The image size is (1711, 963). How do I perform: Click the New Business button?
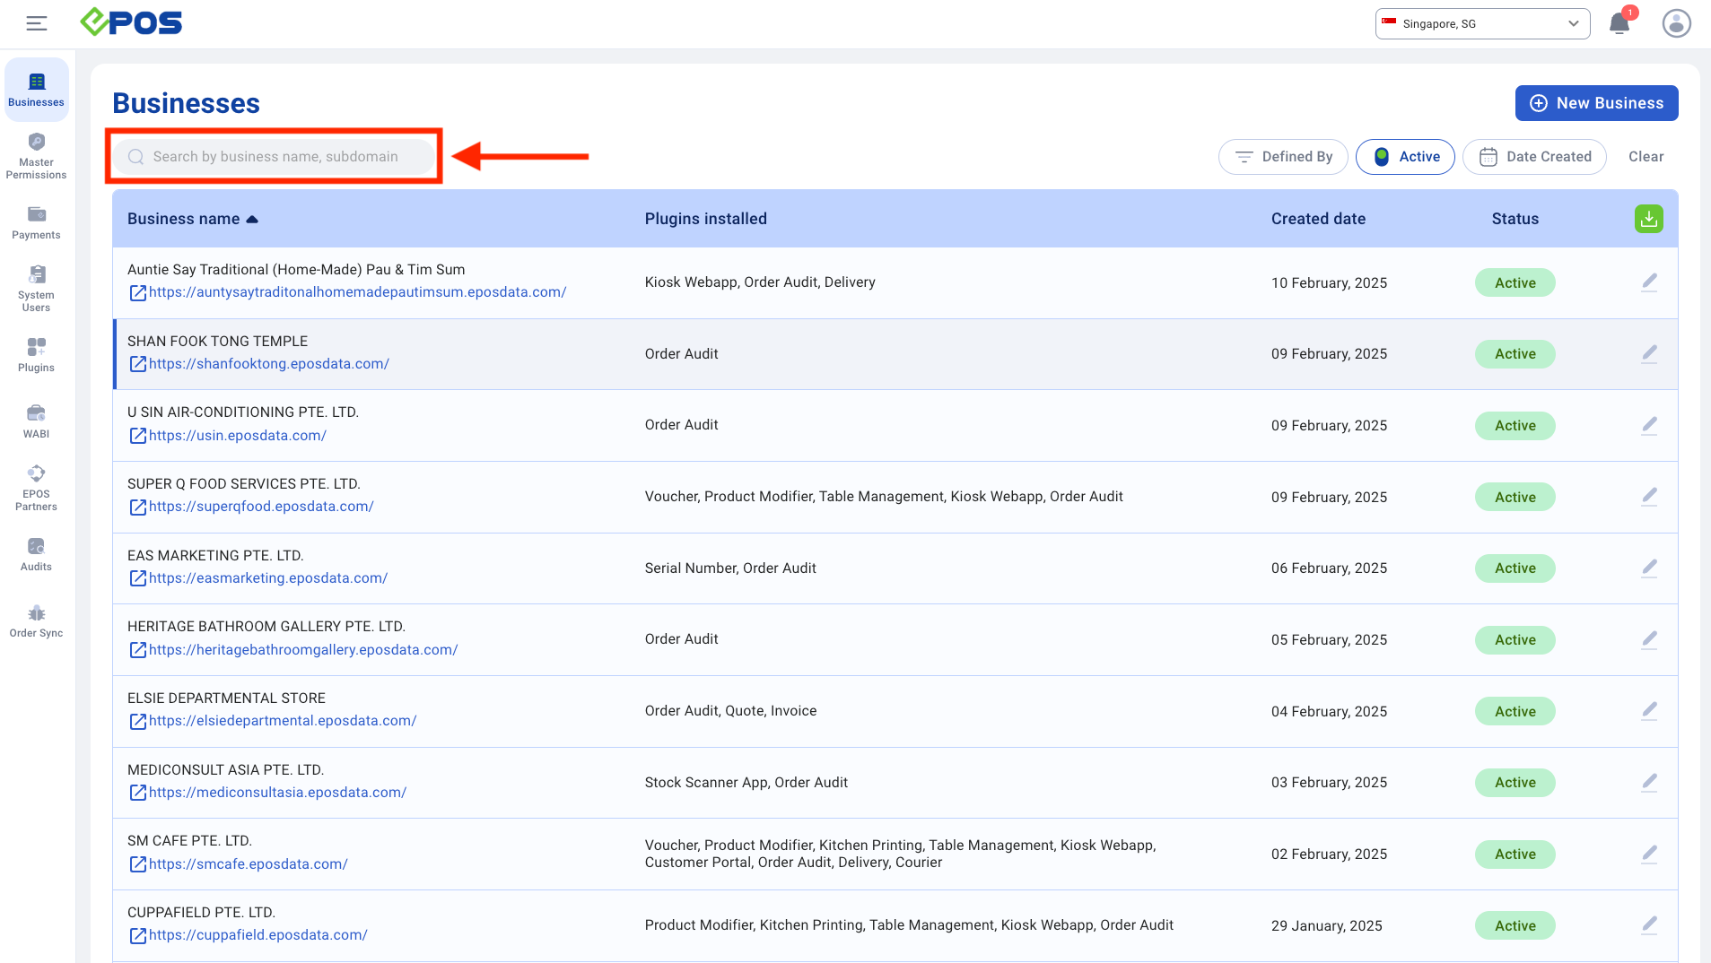[x=1596, y=103]
